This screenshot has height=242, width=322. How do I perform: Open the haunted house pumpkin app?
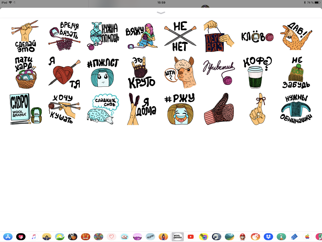pos(73,237)
